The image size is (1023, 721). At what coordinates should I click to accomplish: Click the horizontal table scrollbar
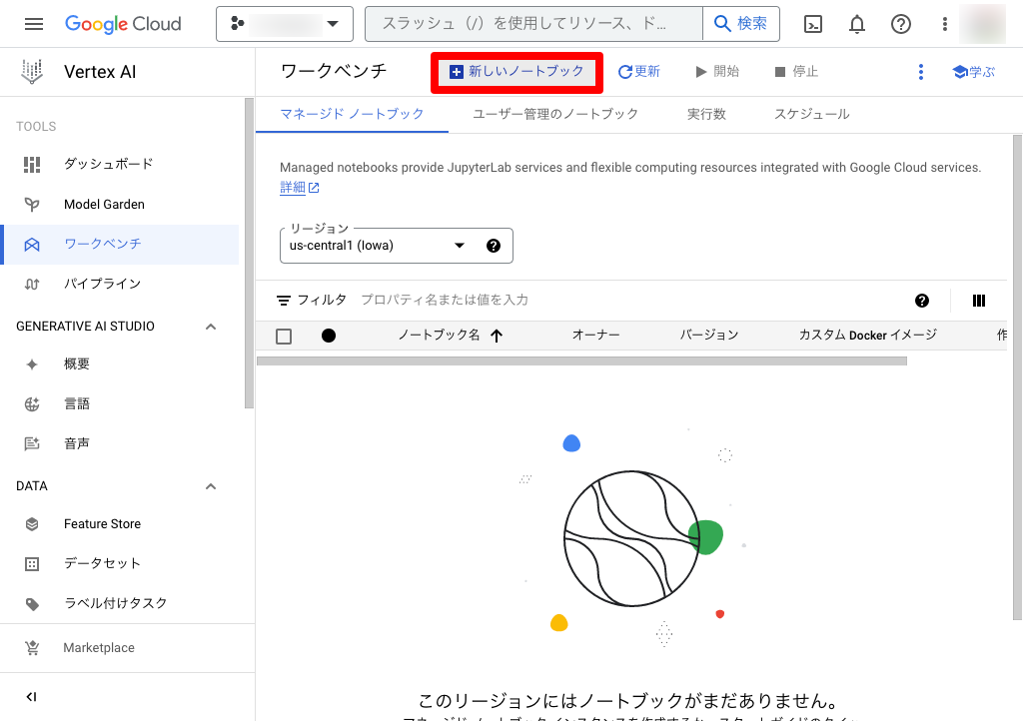pos(581,360)
